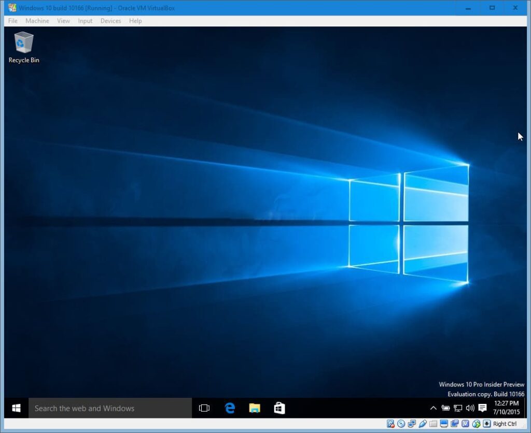Click the Windows Start button
Screen dimensions: 531x433
[x=16, y=408]
